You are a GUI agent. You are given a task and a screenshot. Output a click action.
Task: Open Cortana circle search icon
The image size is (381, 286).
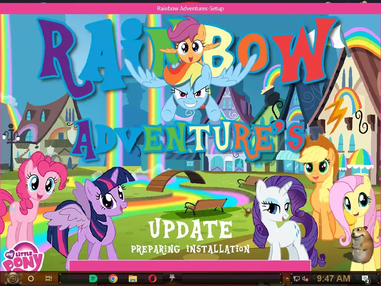click(31, 279)
